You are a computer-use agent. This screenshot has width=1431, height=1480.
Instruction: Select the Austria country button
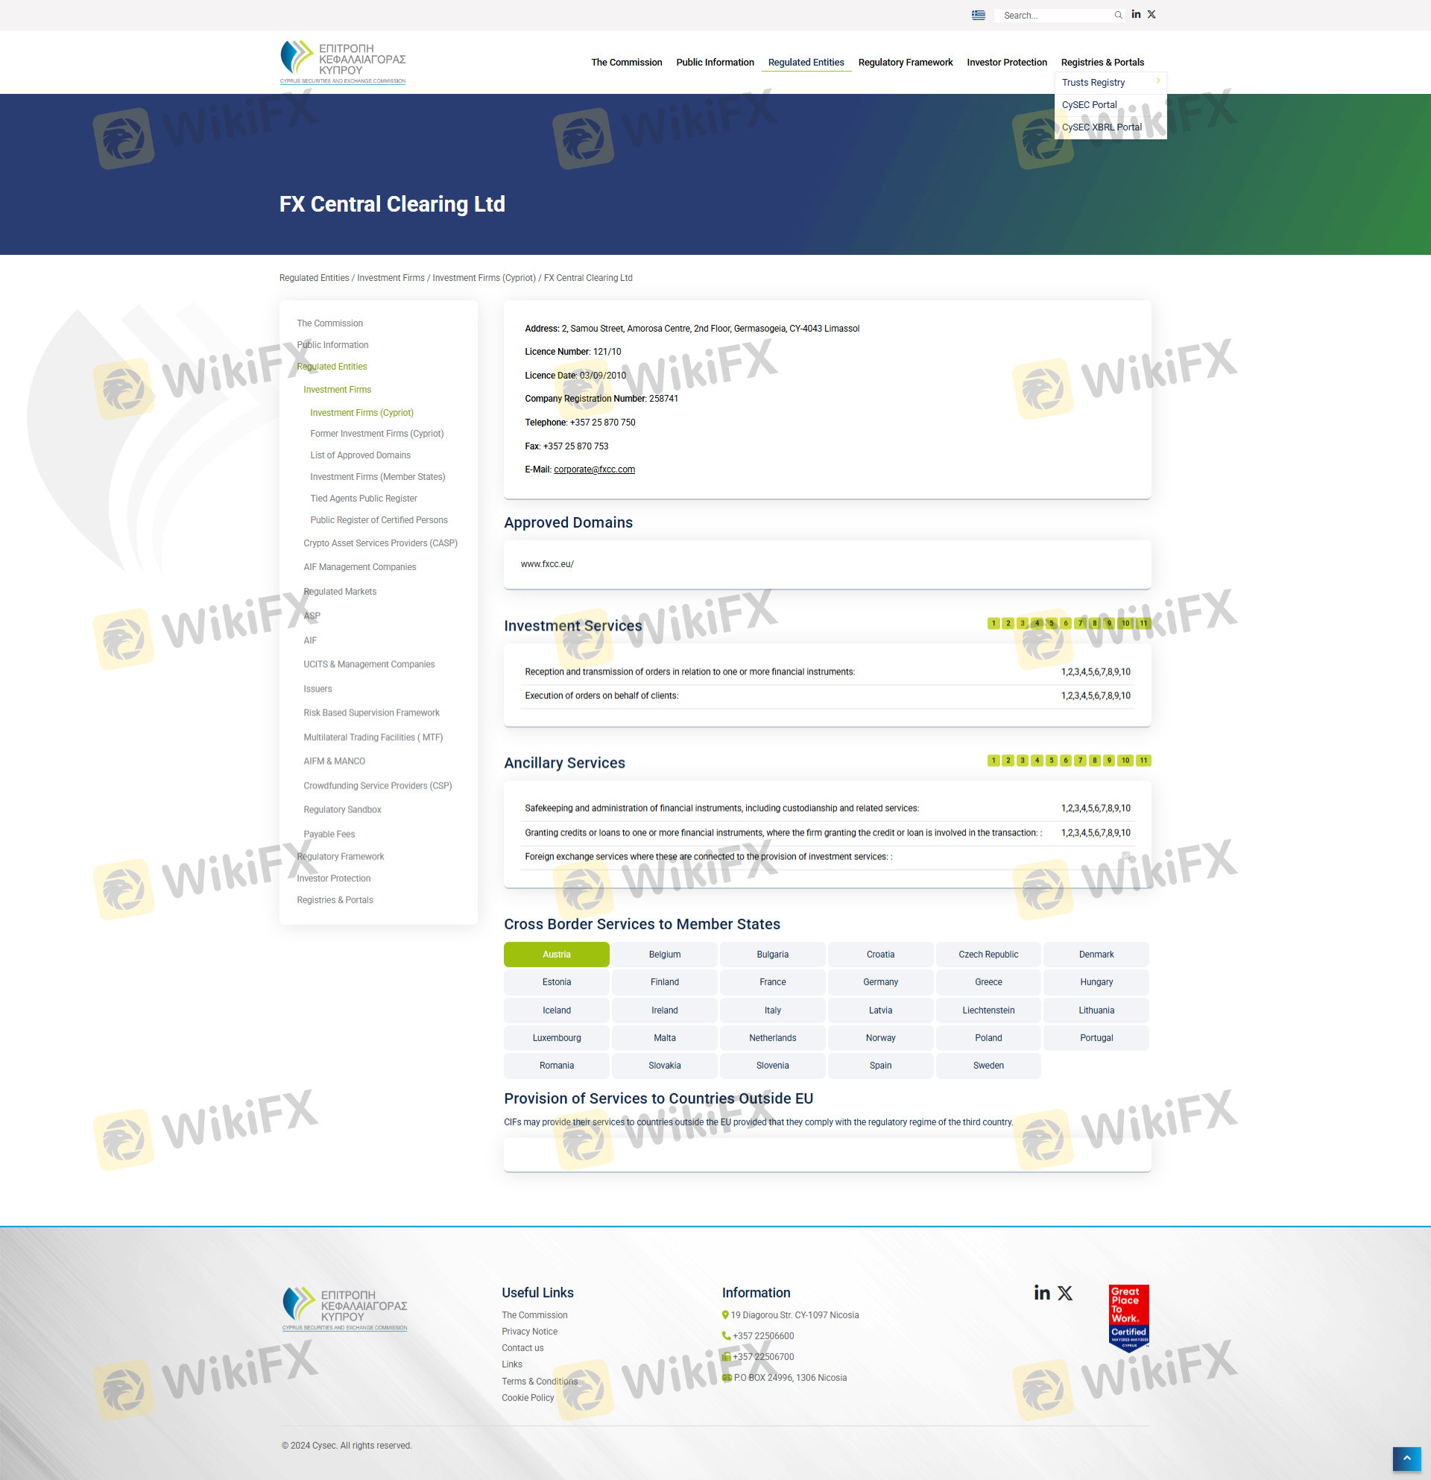(557, 955)
